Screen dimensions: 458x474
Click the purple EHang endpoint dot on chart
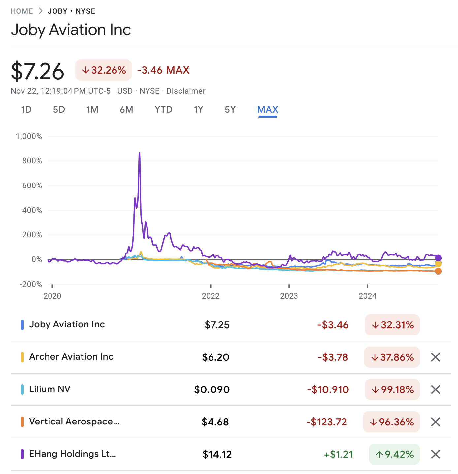click(438, 258)
